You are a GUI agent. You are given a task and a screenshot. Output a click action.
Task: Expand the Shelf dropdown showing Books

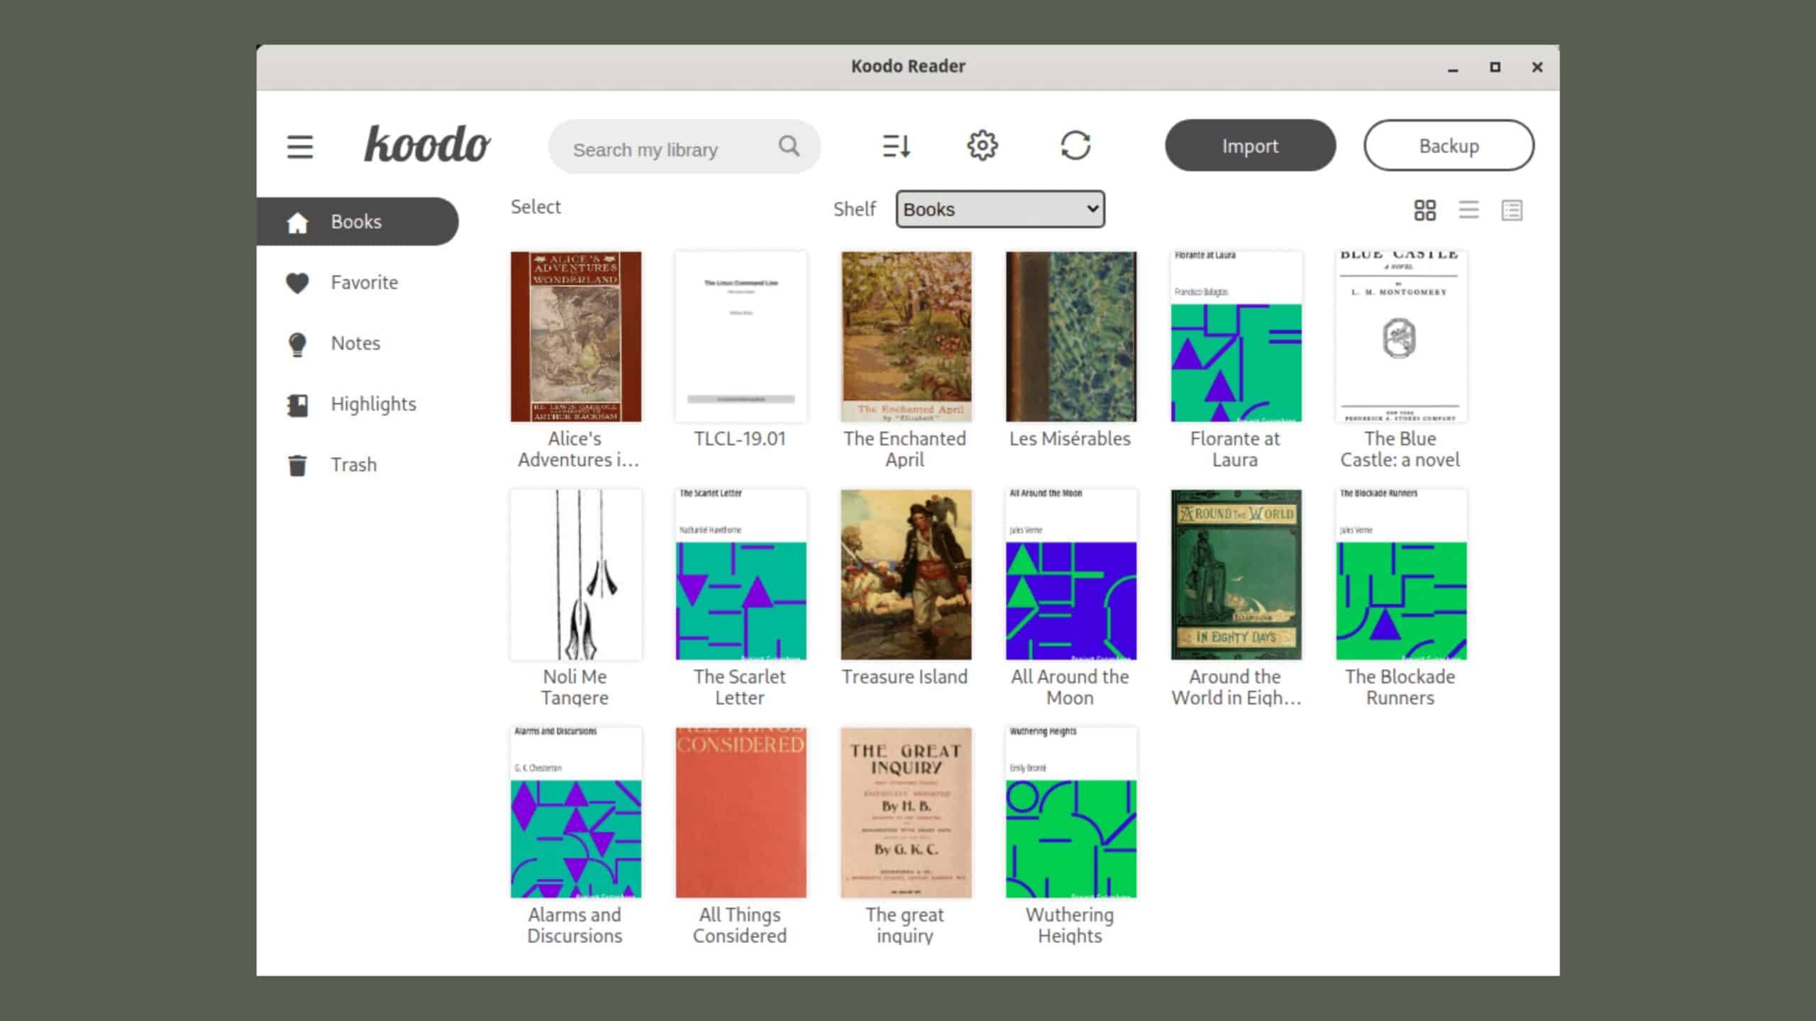pyautogui.click(x=1000, y=209)
